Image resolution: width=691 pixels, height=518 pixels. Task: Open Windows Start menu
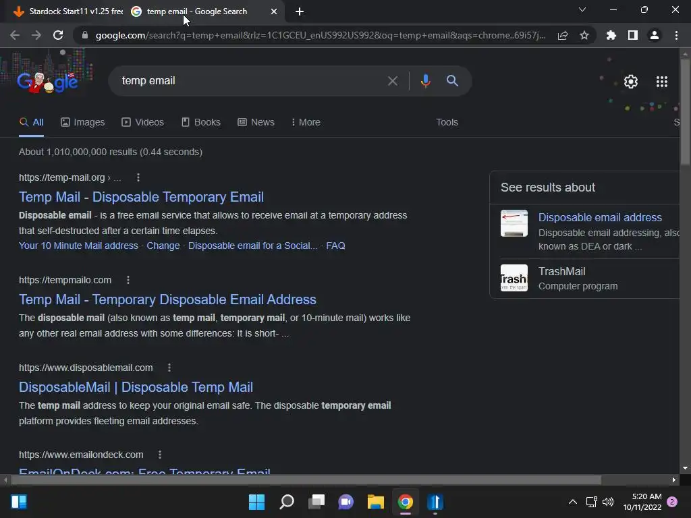[x=256, y=502]
